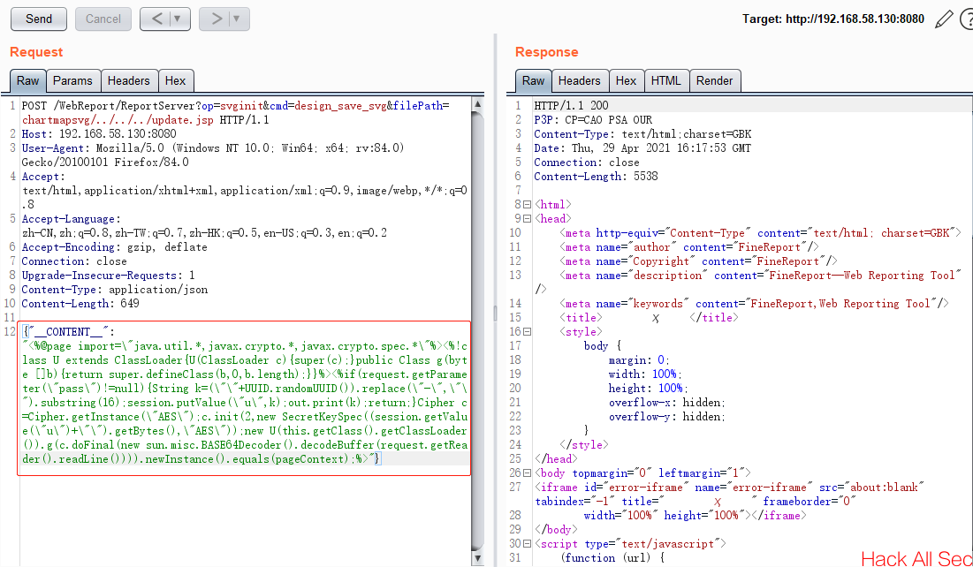The height and width of the screenshot is (567, 973).
Task: Open help via the question mark icon
Action: coord(967,19)
